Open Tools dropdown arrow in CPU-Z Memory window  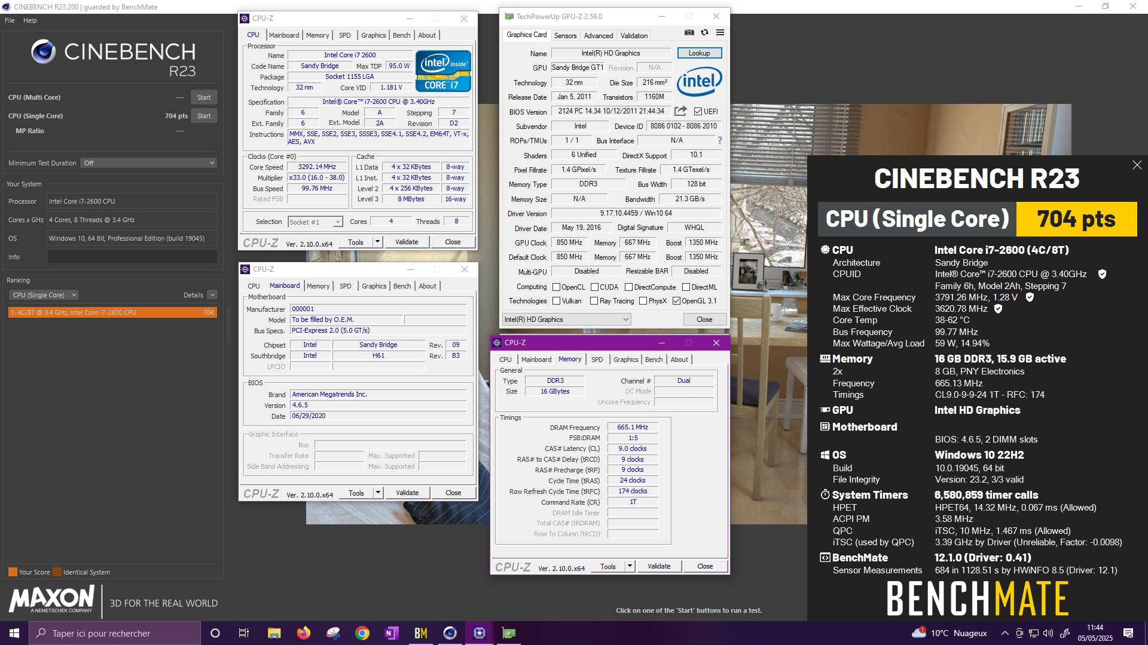coord(630,566)
